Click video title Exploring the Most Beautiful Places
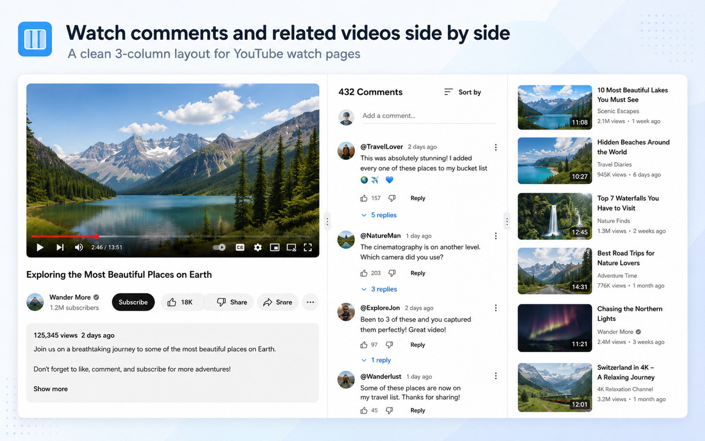This screenshot has width=705, height=441. coord(119,275)
